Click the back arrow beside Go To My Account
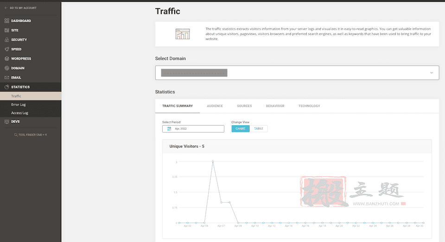 point(6,8)
